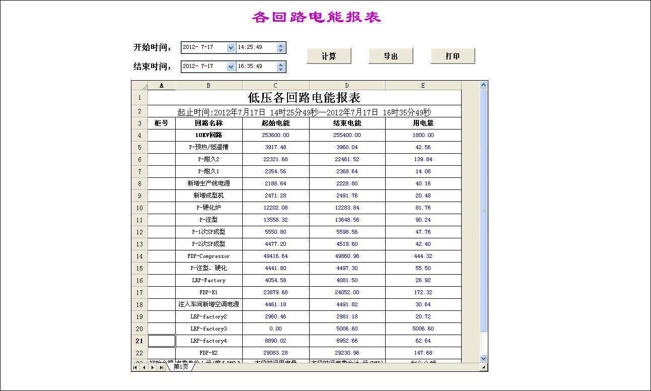The image size is (651, 391).
Task: Click the 打印 print button
Action: coord(453,56)
